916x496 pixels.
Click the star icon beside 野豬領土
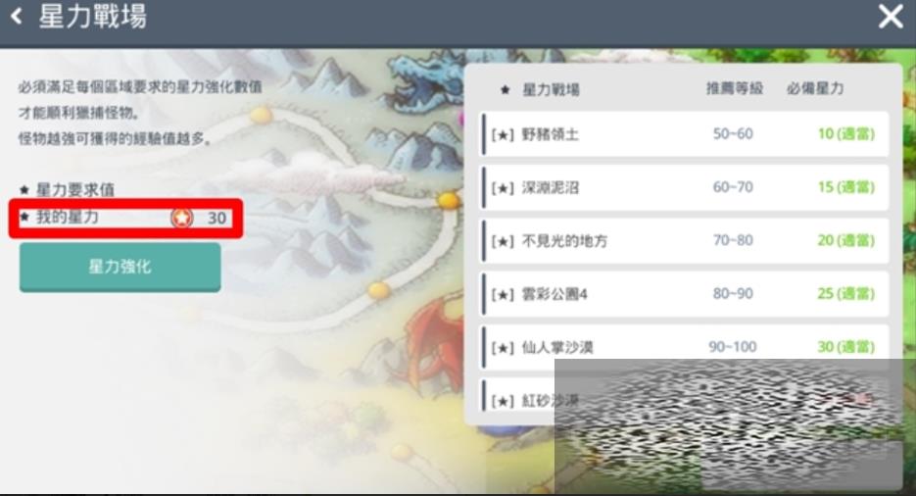[x=503, y=135]
